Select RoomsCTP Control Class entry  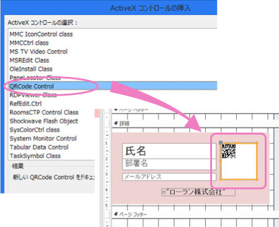44,112
